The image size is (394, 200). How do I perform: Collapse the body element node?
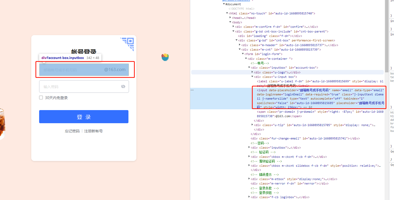[230, 22]
